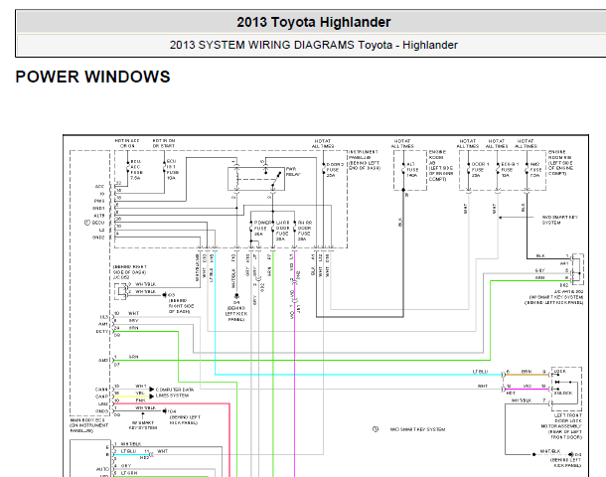Image resolution: width=606 pixels, height=477 pixels.
Task: Click the CANN pin label
Action: (x=101, y=390)
